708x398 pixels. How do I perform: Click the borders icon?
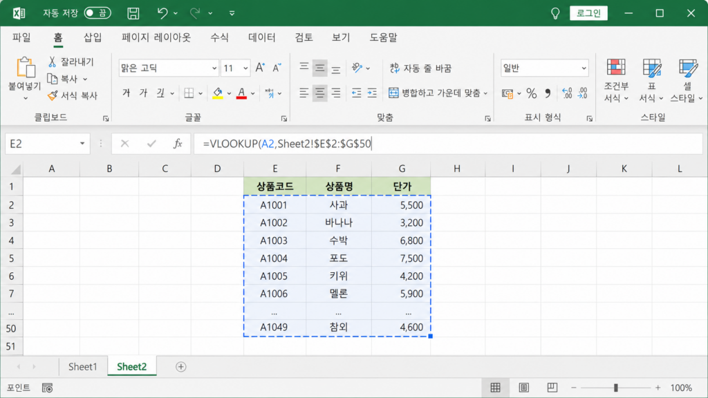point(189,93)
